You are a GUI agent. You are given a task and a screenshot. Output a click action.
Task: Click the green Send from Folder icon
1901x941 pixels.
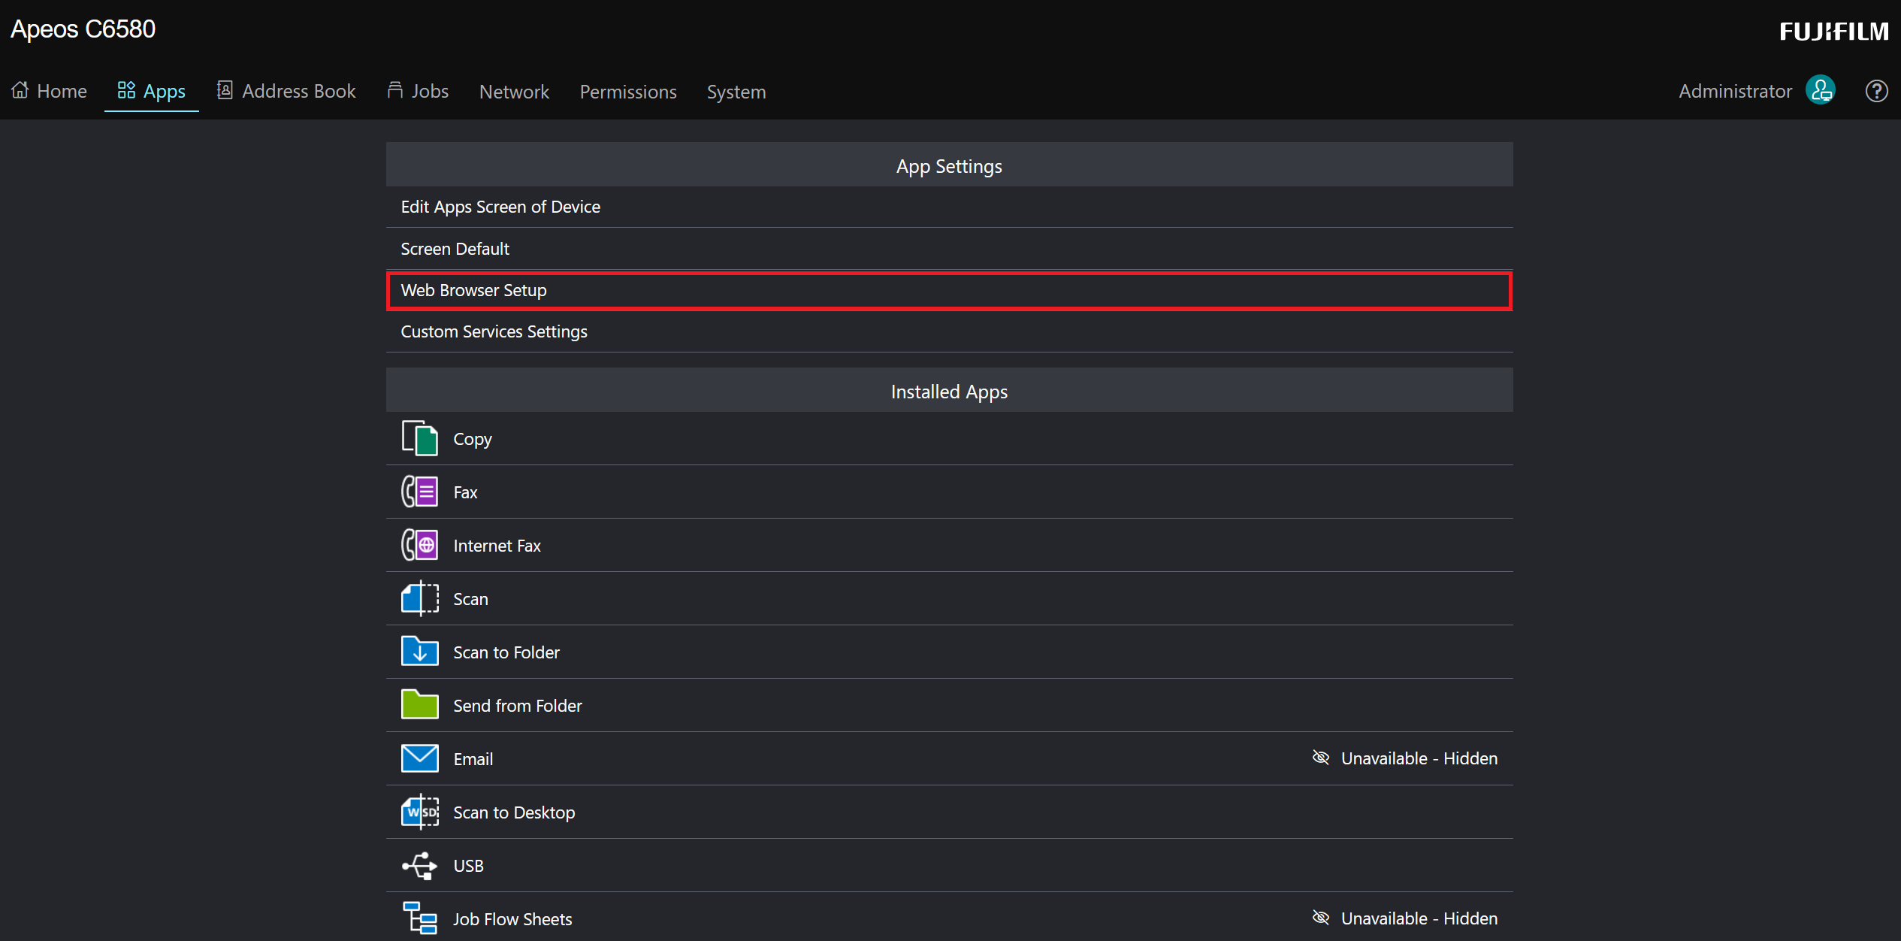pyautogui.click(x=419, y=705)
